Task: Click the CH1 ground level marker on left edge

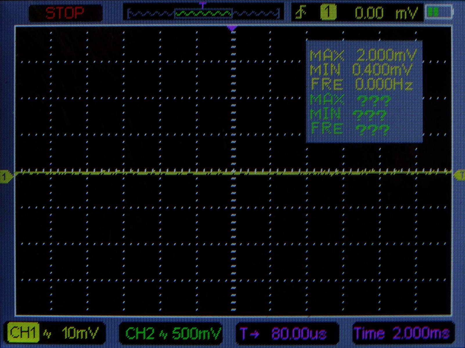Action: pyautogui.click(x=6, y=176)
